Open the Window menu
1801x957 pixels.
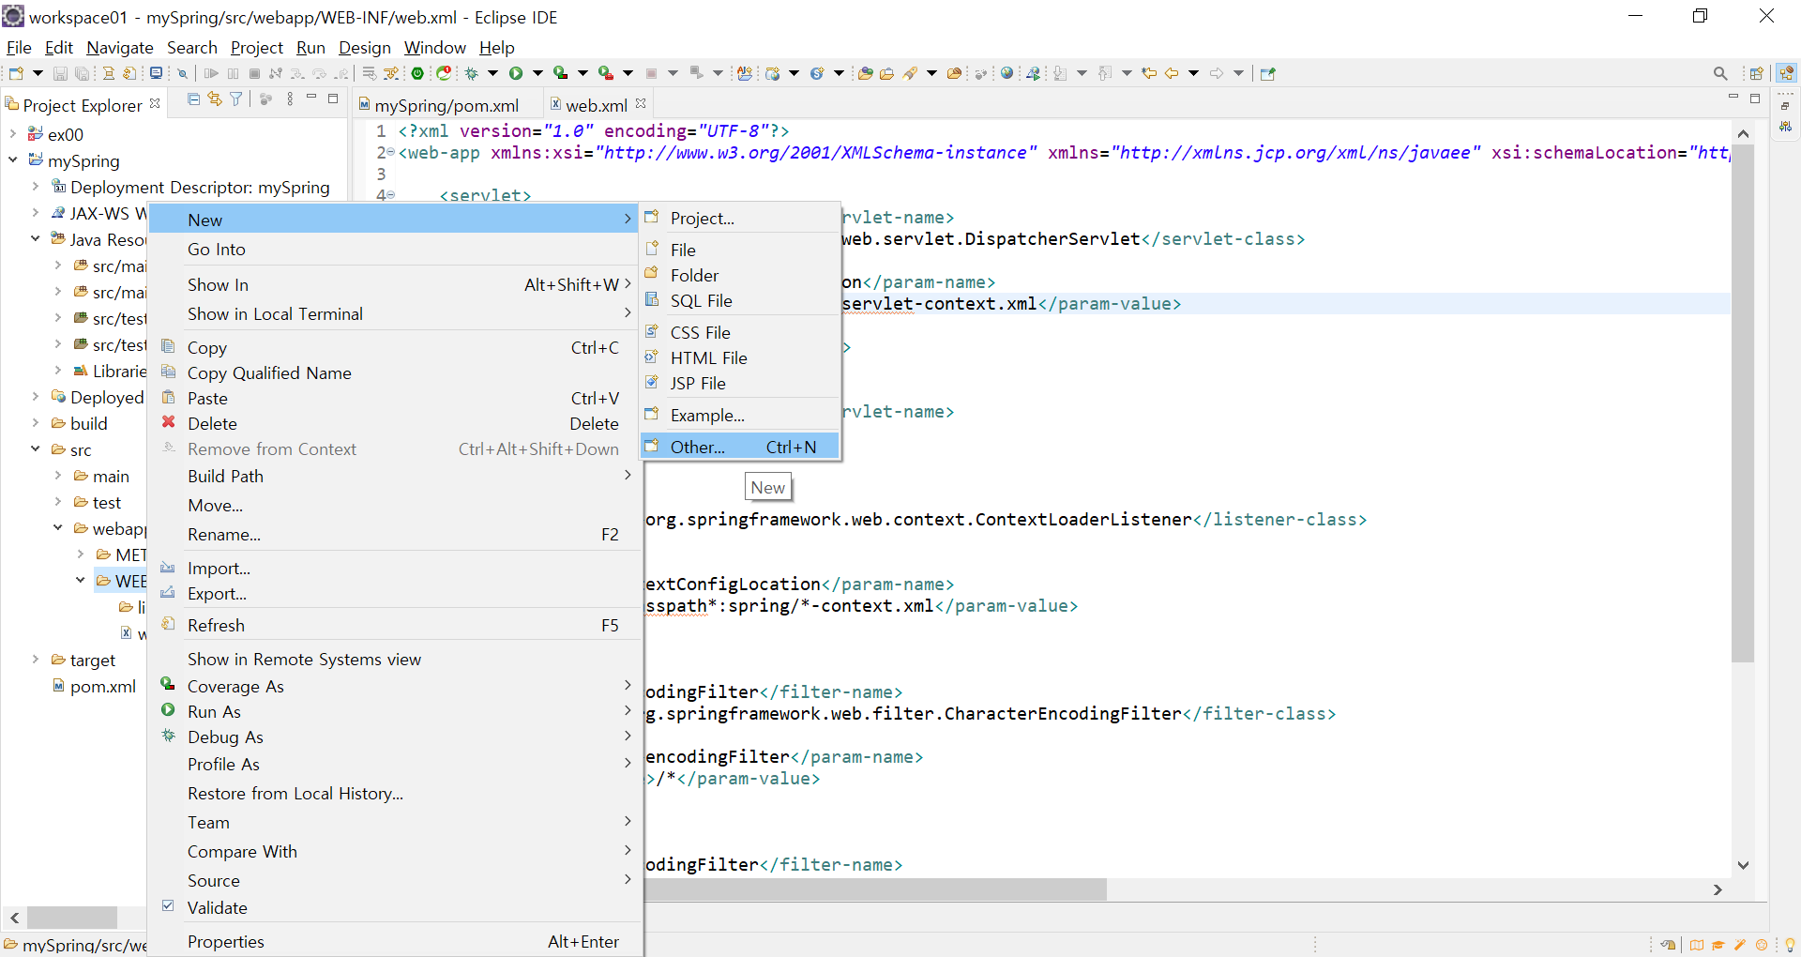(435, 47)
